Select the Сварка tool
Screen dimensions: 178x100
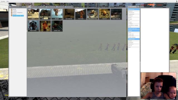(x=134, y=22)
